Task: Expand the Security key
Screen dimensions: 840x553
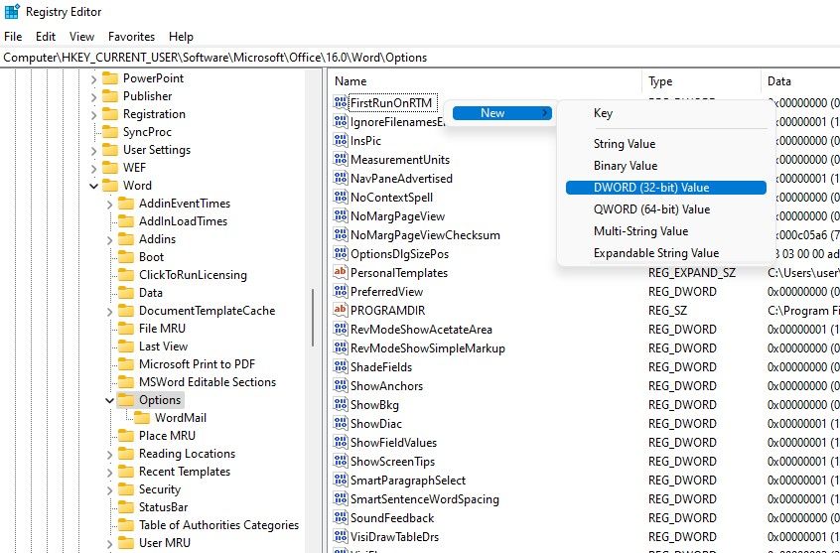Action: point(110,489)
